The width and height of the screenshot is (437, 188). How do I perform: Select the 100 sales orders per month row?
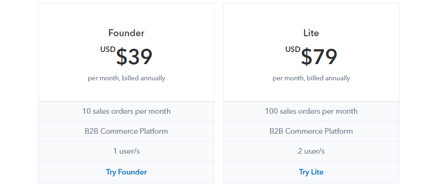[311, 111]
